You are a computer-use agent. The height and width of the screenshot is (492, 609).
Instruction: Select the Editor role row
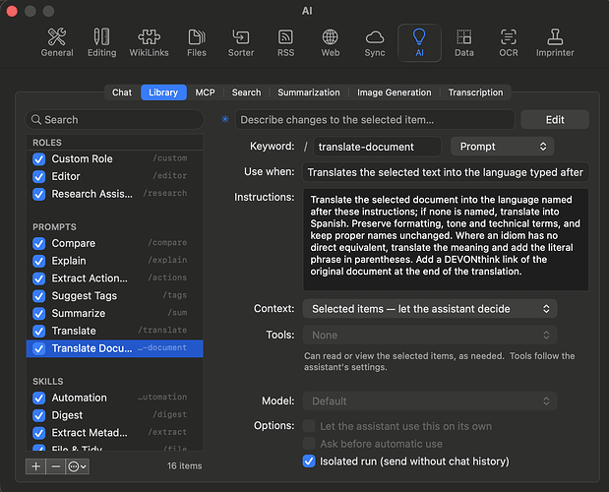coord(114,176)
